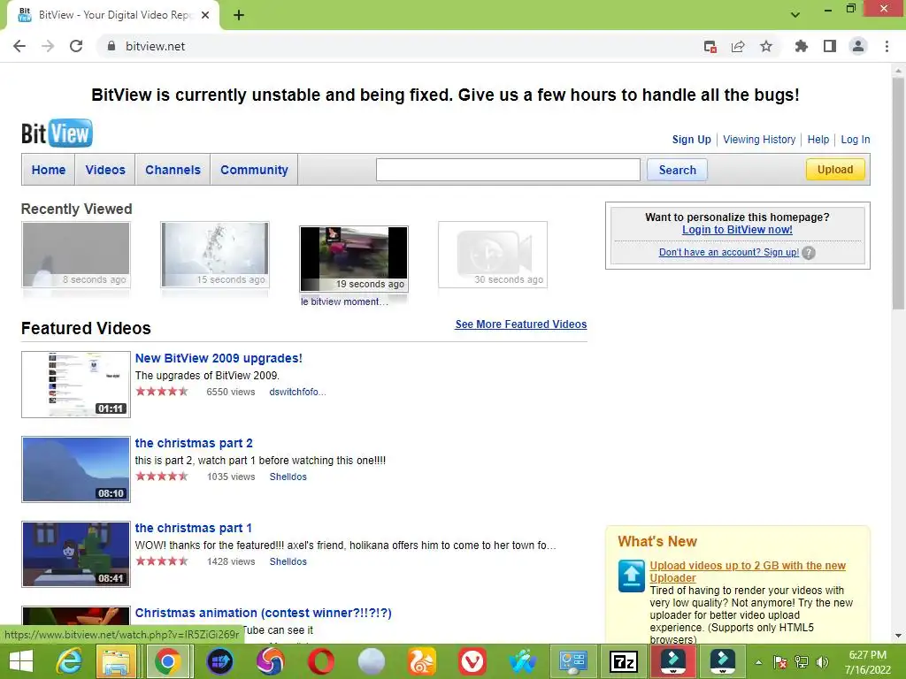Open recently viewed thumbnail 8 seconds ago
This screenshot has height=679, width=906.
tap(76, 254)
